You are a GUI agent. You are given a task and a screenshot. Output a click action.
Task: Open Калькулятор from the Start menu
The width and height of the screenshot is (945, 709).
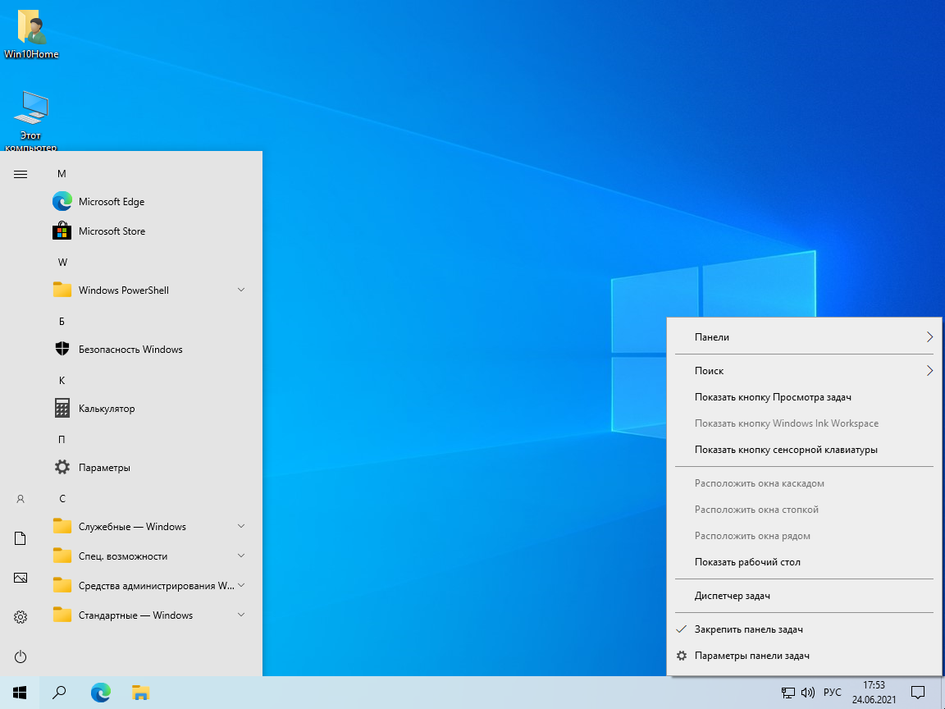click(107, 409)
